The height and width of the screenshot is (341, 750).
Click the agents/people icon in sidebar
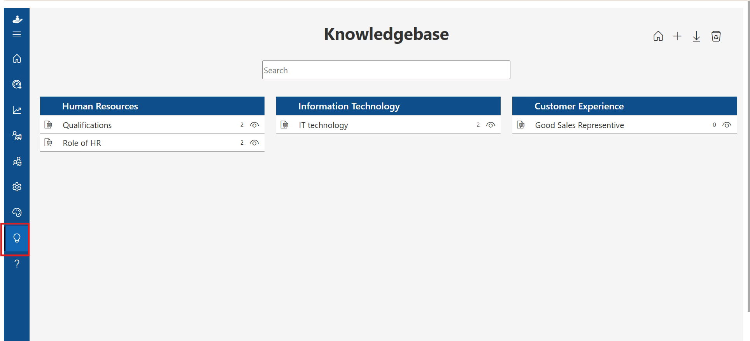click(17, 161)
